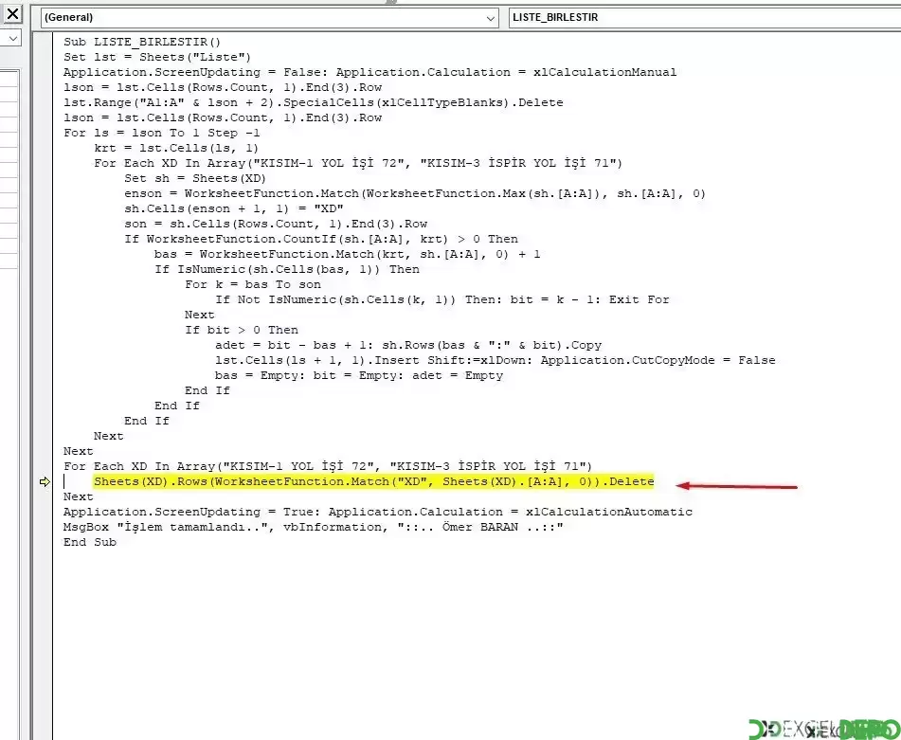The height and width of the screenshot is (740, 901).
Task: Click the bas = WorksheetFunction.Match line
Action: coord(347,254)
